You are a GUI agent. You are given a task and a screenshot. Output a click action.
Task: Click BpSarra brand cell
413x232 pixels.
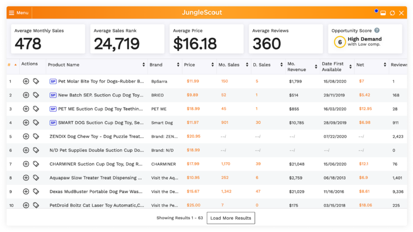click(x=159, y=81)
